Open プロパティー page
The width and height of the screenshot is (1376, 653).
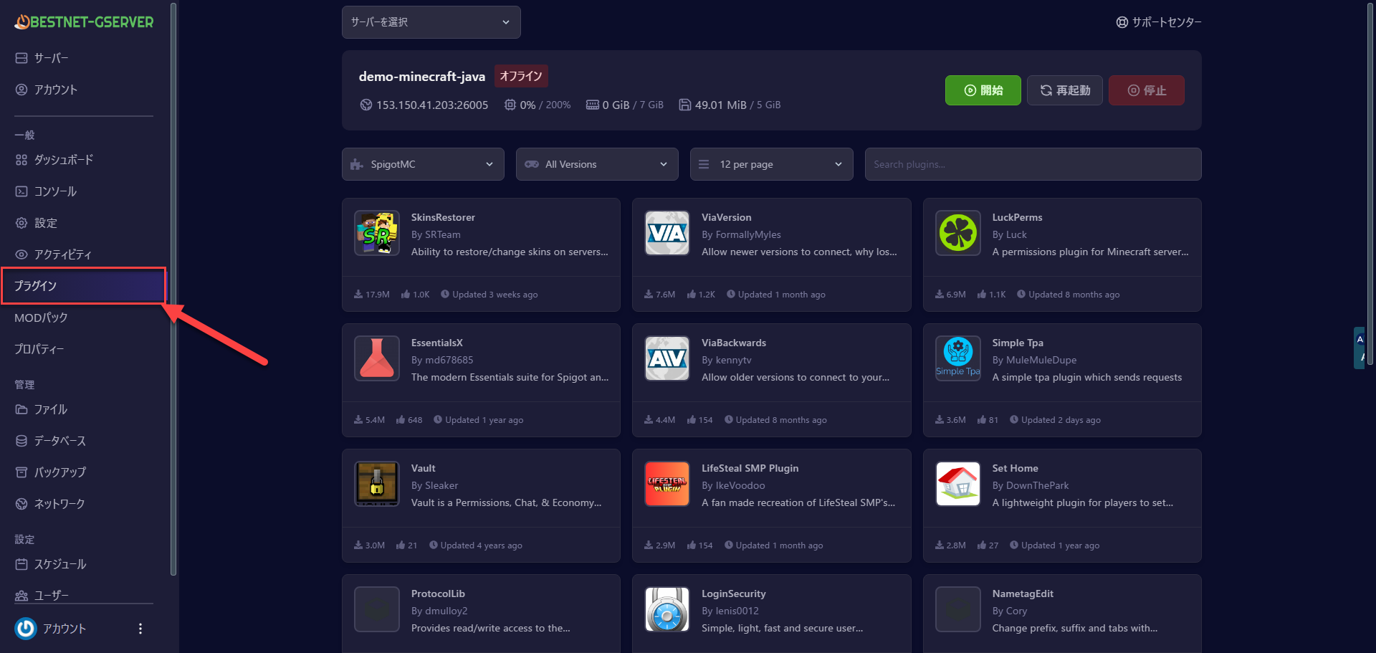click(39, 349)
